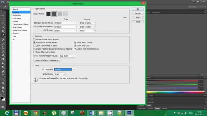Toggle Quick Mask mode icon
Image resolution: width=207 pixels, height=116 pixels.
[x=3, y=103]
